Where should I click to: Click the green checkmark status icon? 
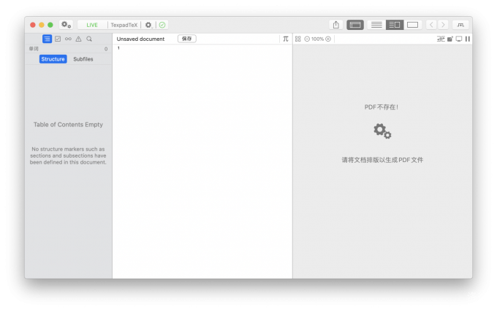[x=162, y=25]
